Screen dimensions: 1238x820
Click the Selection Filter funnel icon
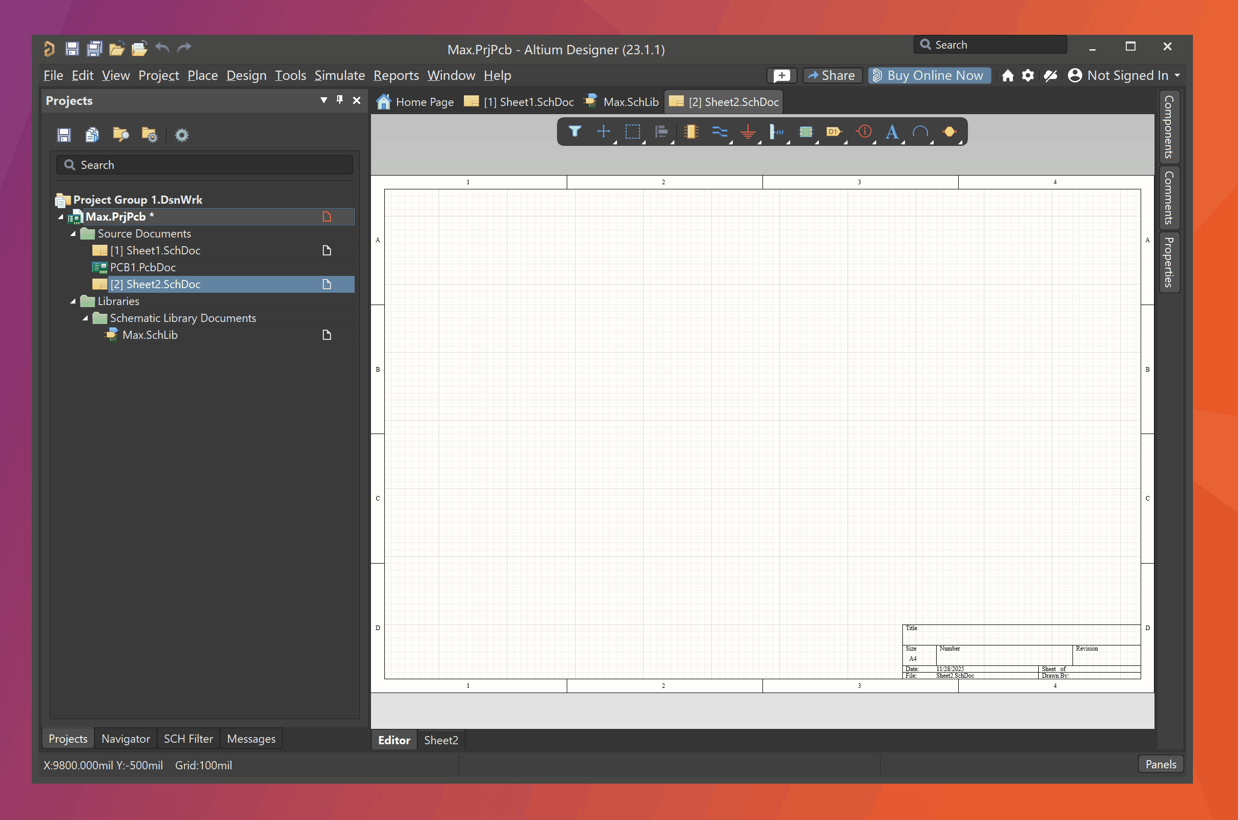point(575,132)
